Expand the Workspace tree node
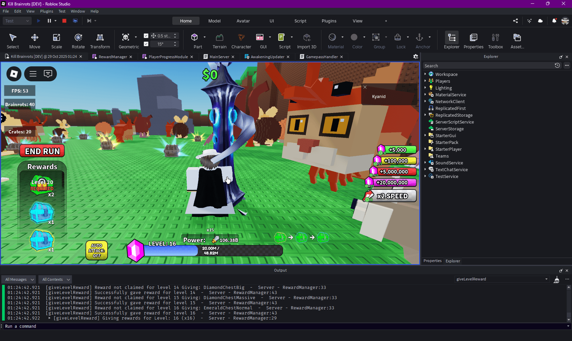The image size is (572, 341). click(x=425, y=74)
